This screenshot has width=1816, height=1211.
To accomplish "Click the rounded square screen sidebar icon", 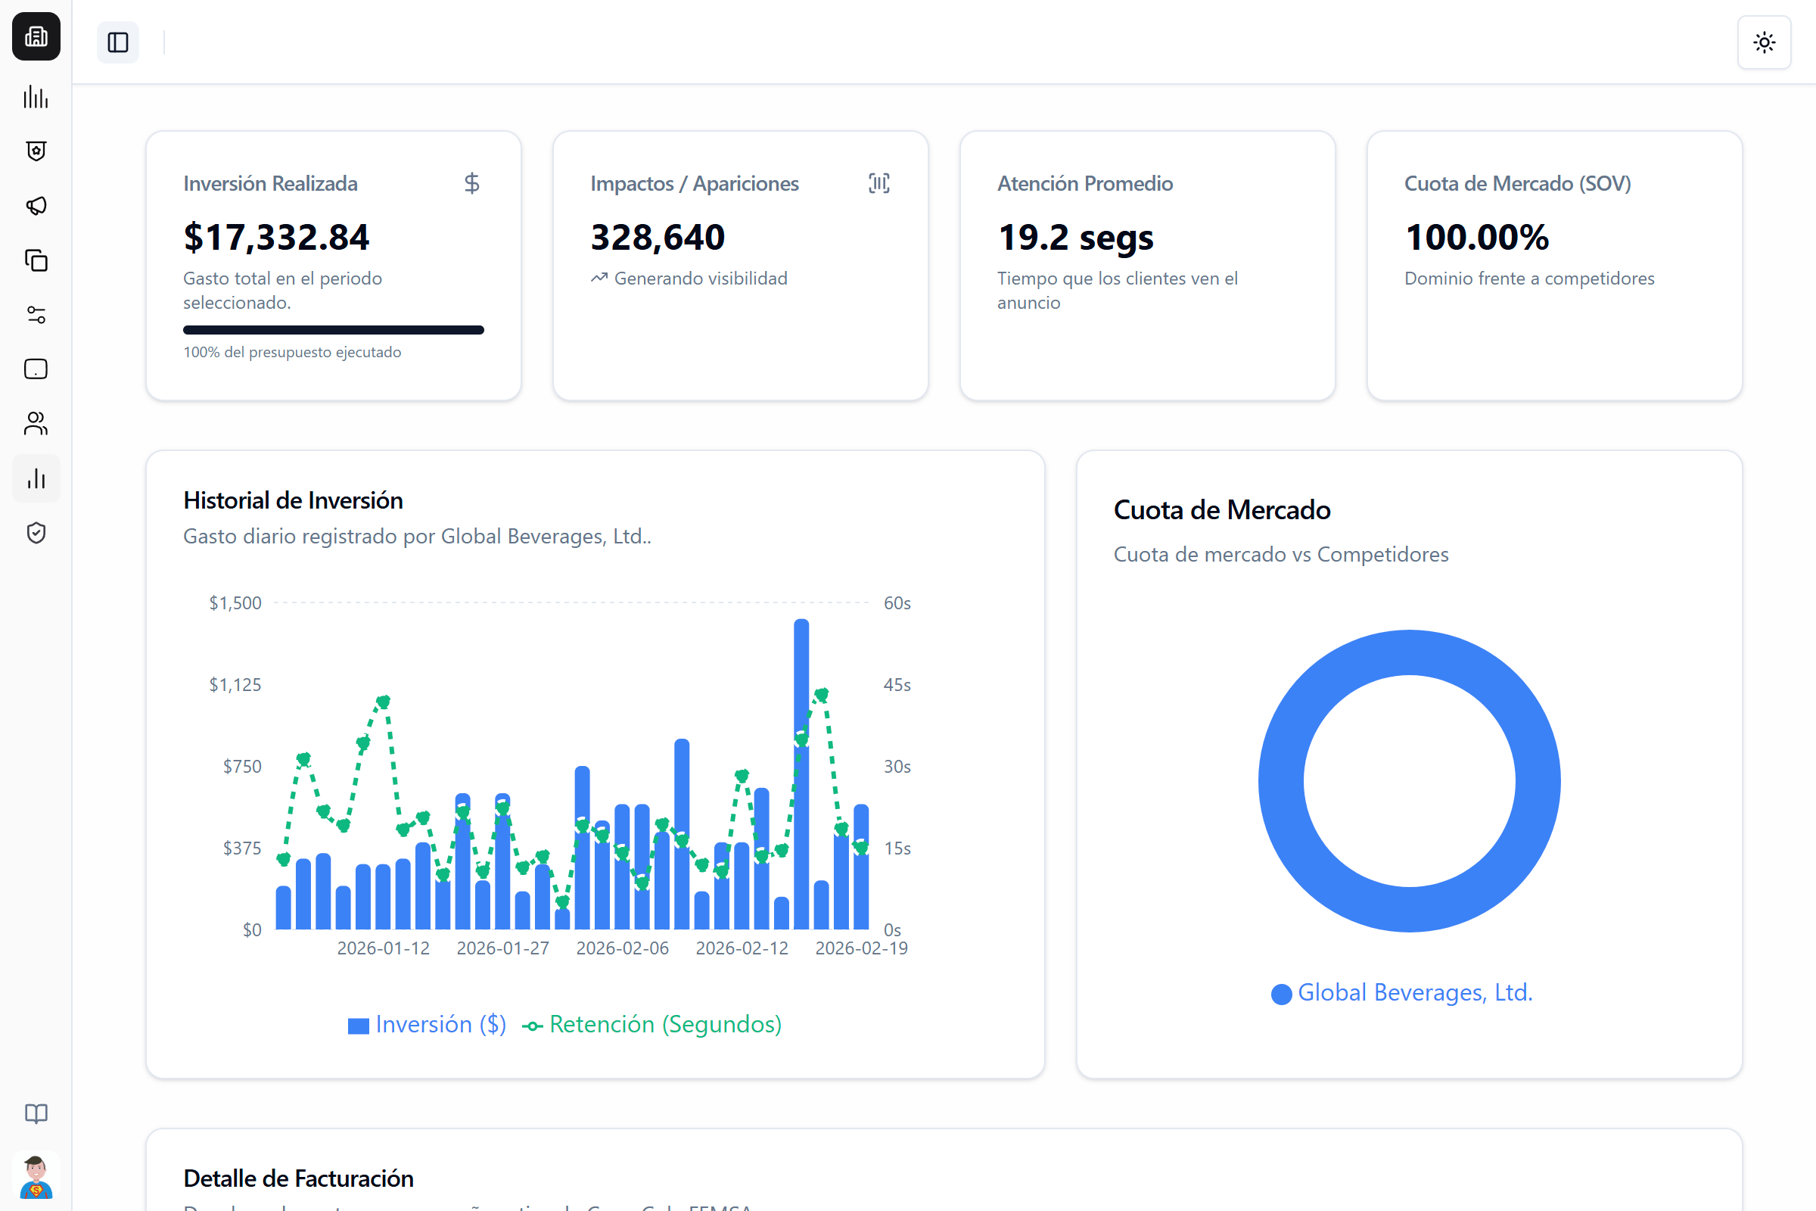I will pos(36,369).
